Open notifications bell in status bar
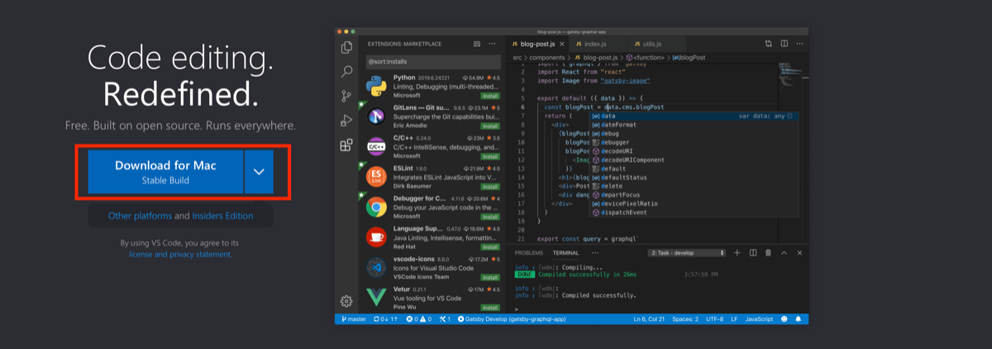This screenshot has width=992, height=349. 799,318
